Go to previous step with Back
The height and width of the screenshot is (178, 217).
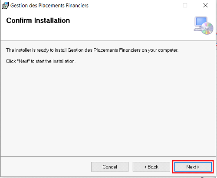click(151, 167)
